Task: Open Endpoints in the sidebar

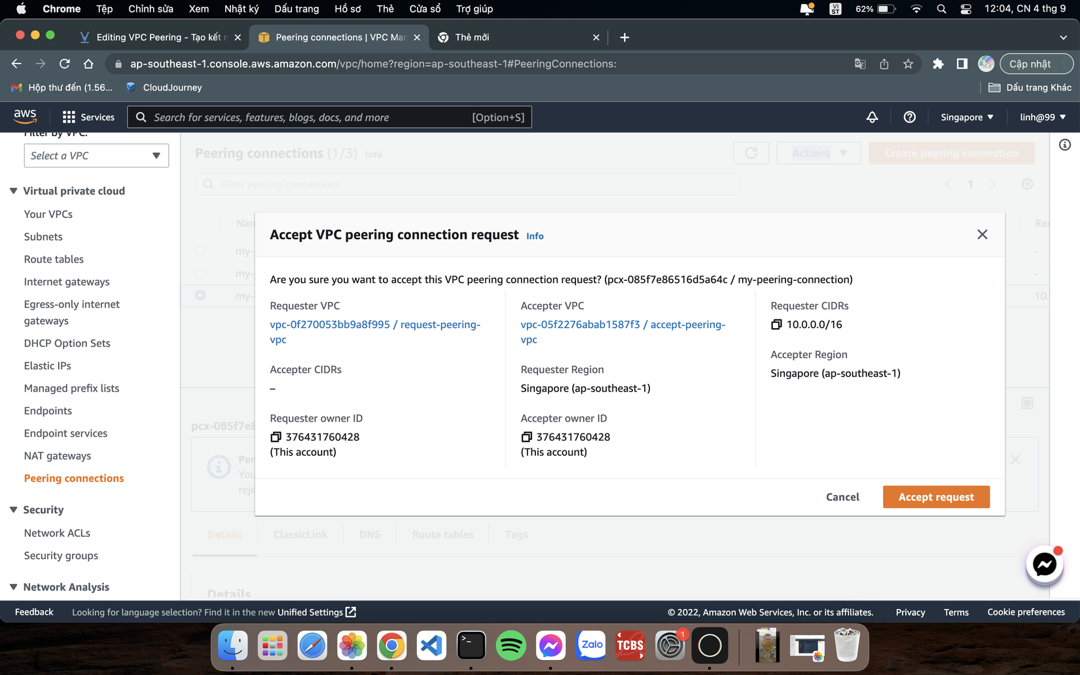Action: (48, 410)
